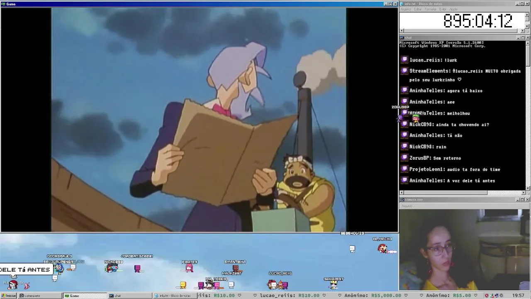Switch to info.txt Bloco de notas taskbar button
The width and height of the screenshot is (531, 299).
click(174, 296)
